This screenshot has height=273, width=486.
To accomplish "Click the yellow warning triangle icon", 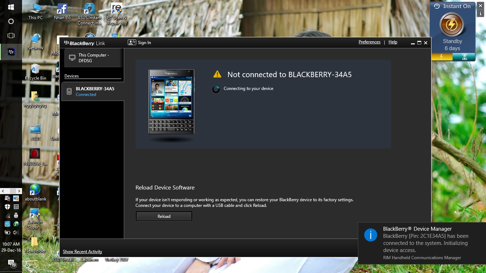I will [217, 74].
